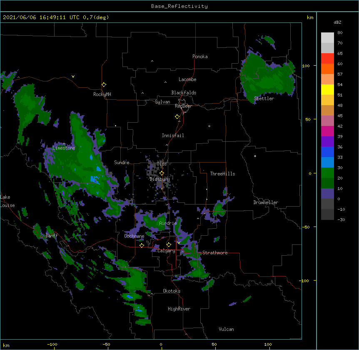Screen dimensions: 359x350
Task: Click the blue 36 dBZ legend swatch
Action: click(x=327, y=152)
